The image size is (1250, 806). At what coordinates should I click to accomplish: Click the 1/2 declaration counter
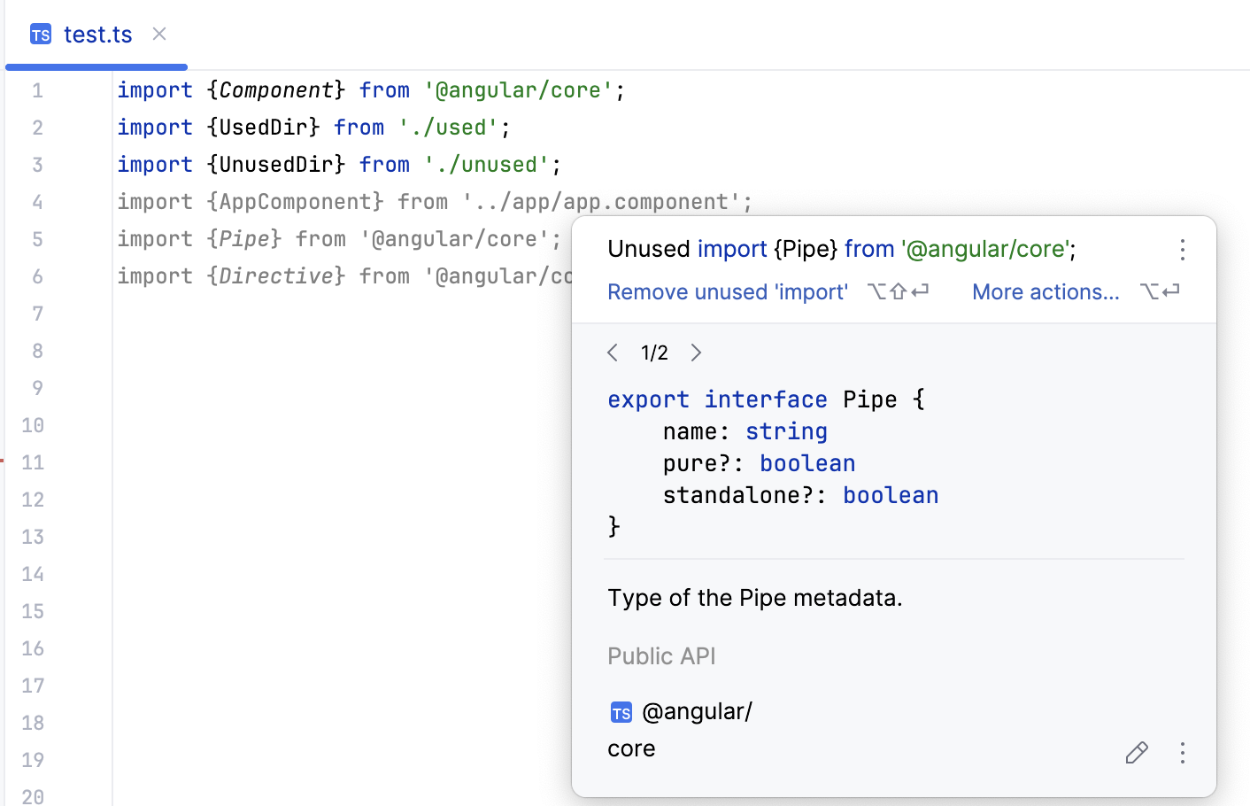[654, 352]
